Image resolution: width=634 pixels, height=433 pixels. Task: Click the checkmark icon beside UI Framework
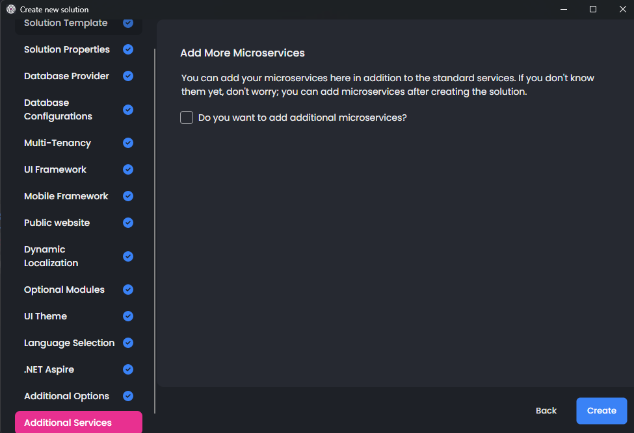tap(128, 169)
